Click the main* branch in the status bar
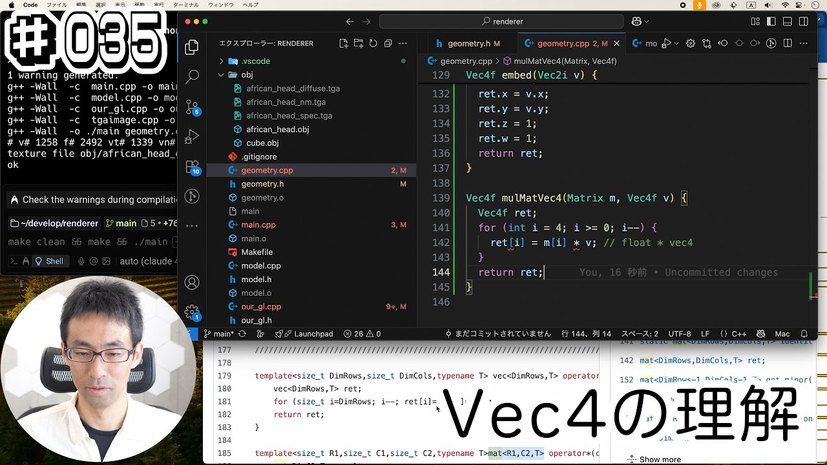 pos(219,334)
